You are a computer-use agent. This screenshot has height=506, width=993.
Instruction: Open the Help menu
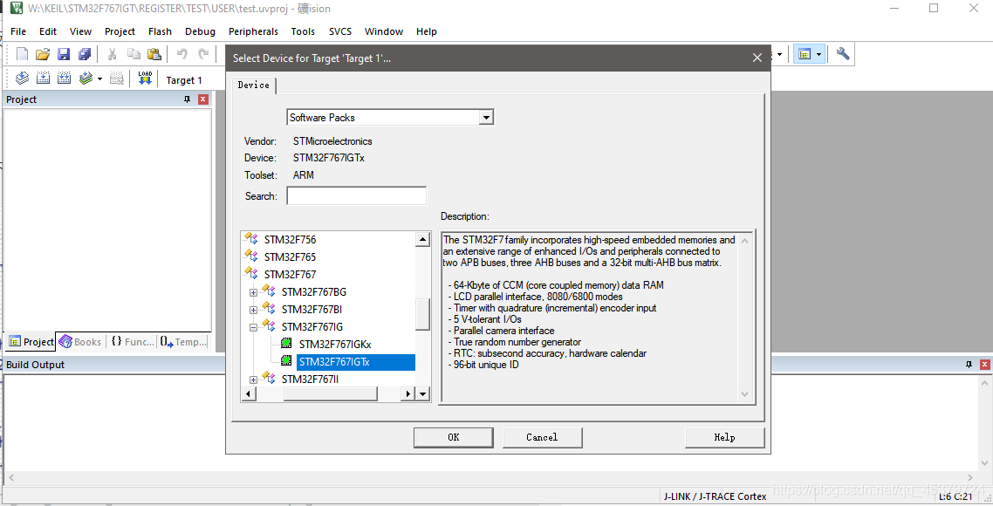[x=426, y=31]
